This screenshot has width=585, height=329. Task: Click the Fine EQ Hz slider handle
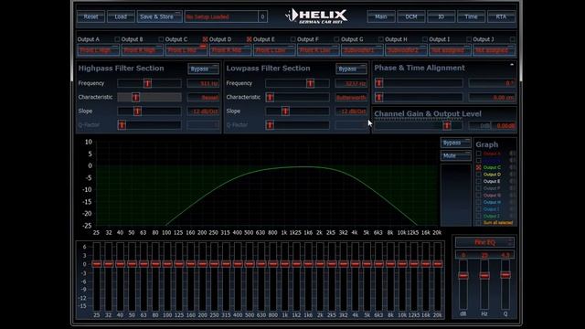click(484, 276)
